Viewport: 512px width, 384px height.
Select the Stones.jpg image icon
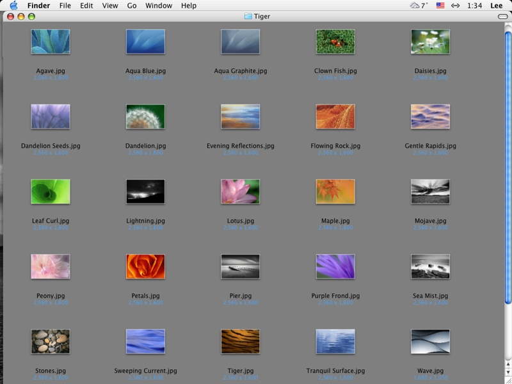51,342
